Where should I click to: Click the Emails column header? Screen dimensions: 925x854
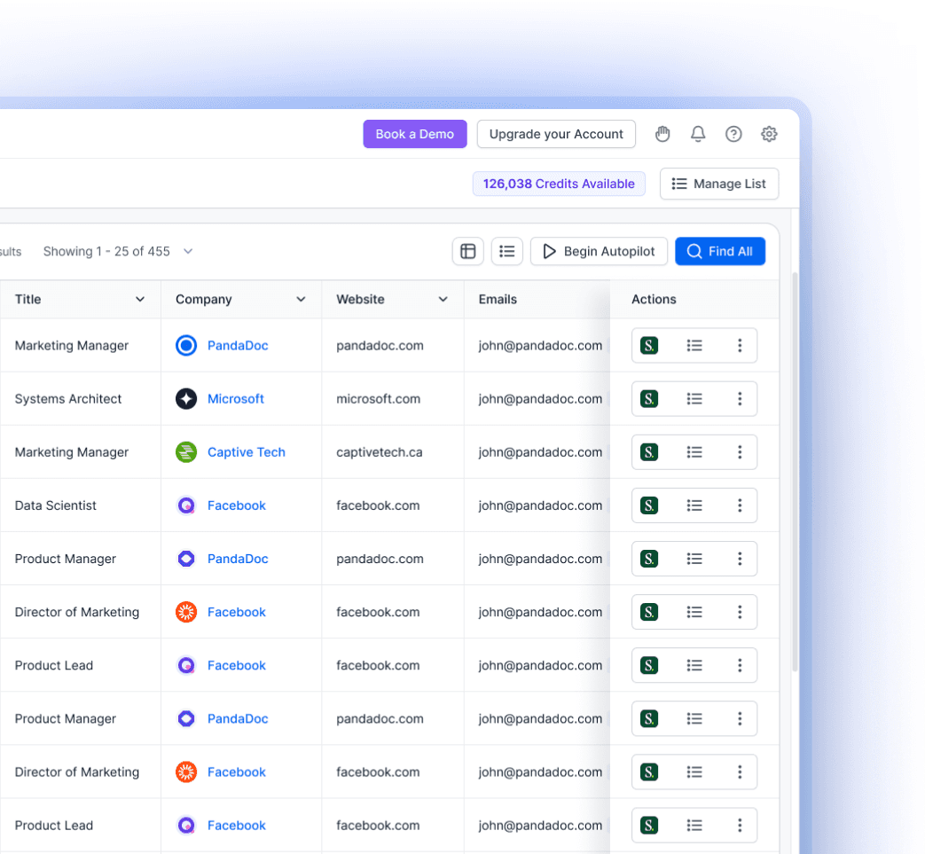coord(498,299)
